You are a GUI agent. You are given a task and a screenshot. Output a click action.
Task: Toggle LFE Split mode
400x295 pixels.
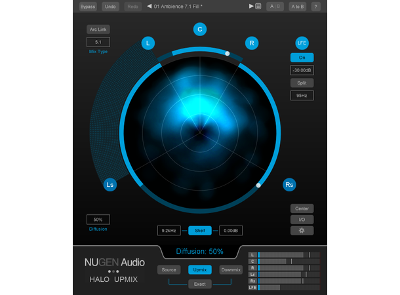point(302,83)
